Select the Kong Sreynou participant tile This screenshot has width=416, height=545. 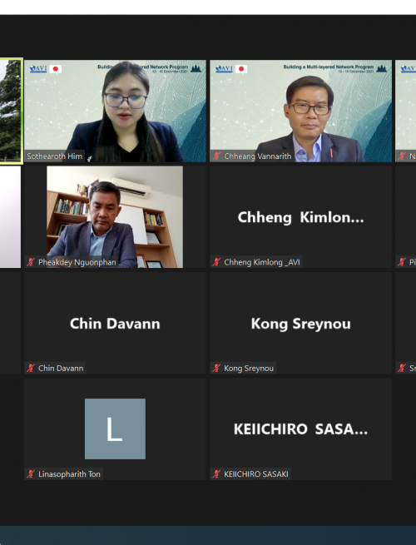[x=300, y=323]
